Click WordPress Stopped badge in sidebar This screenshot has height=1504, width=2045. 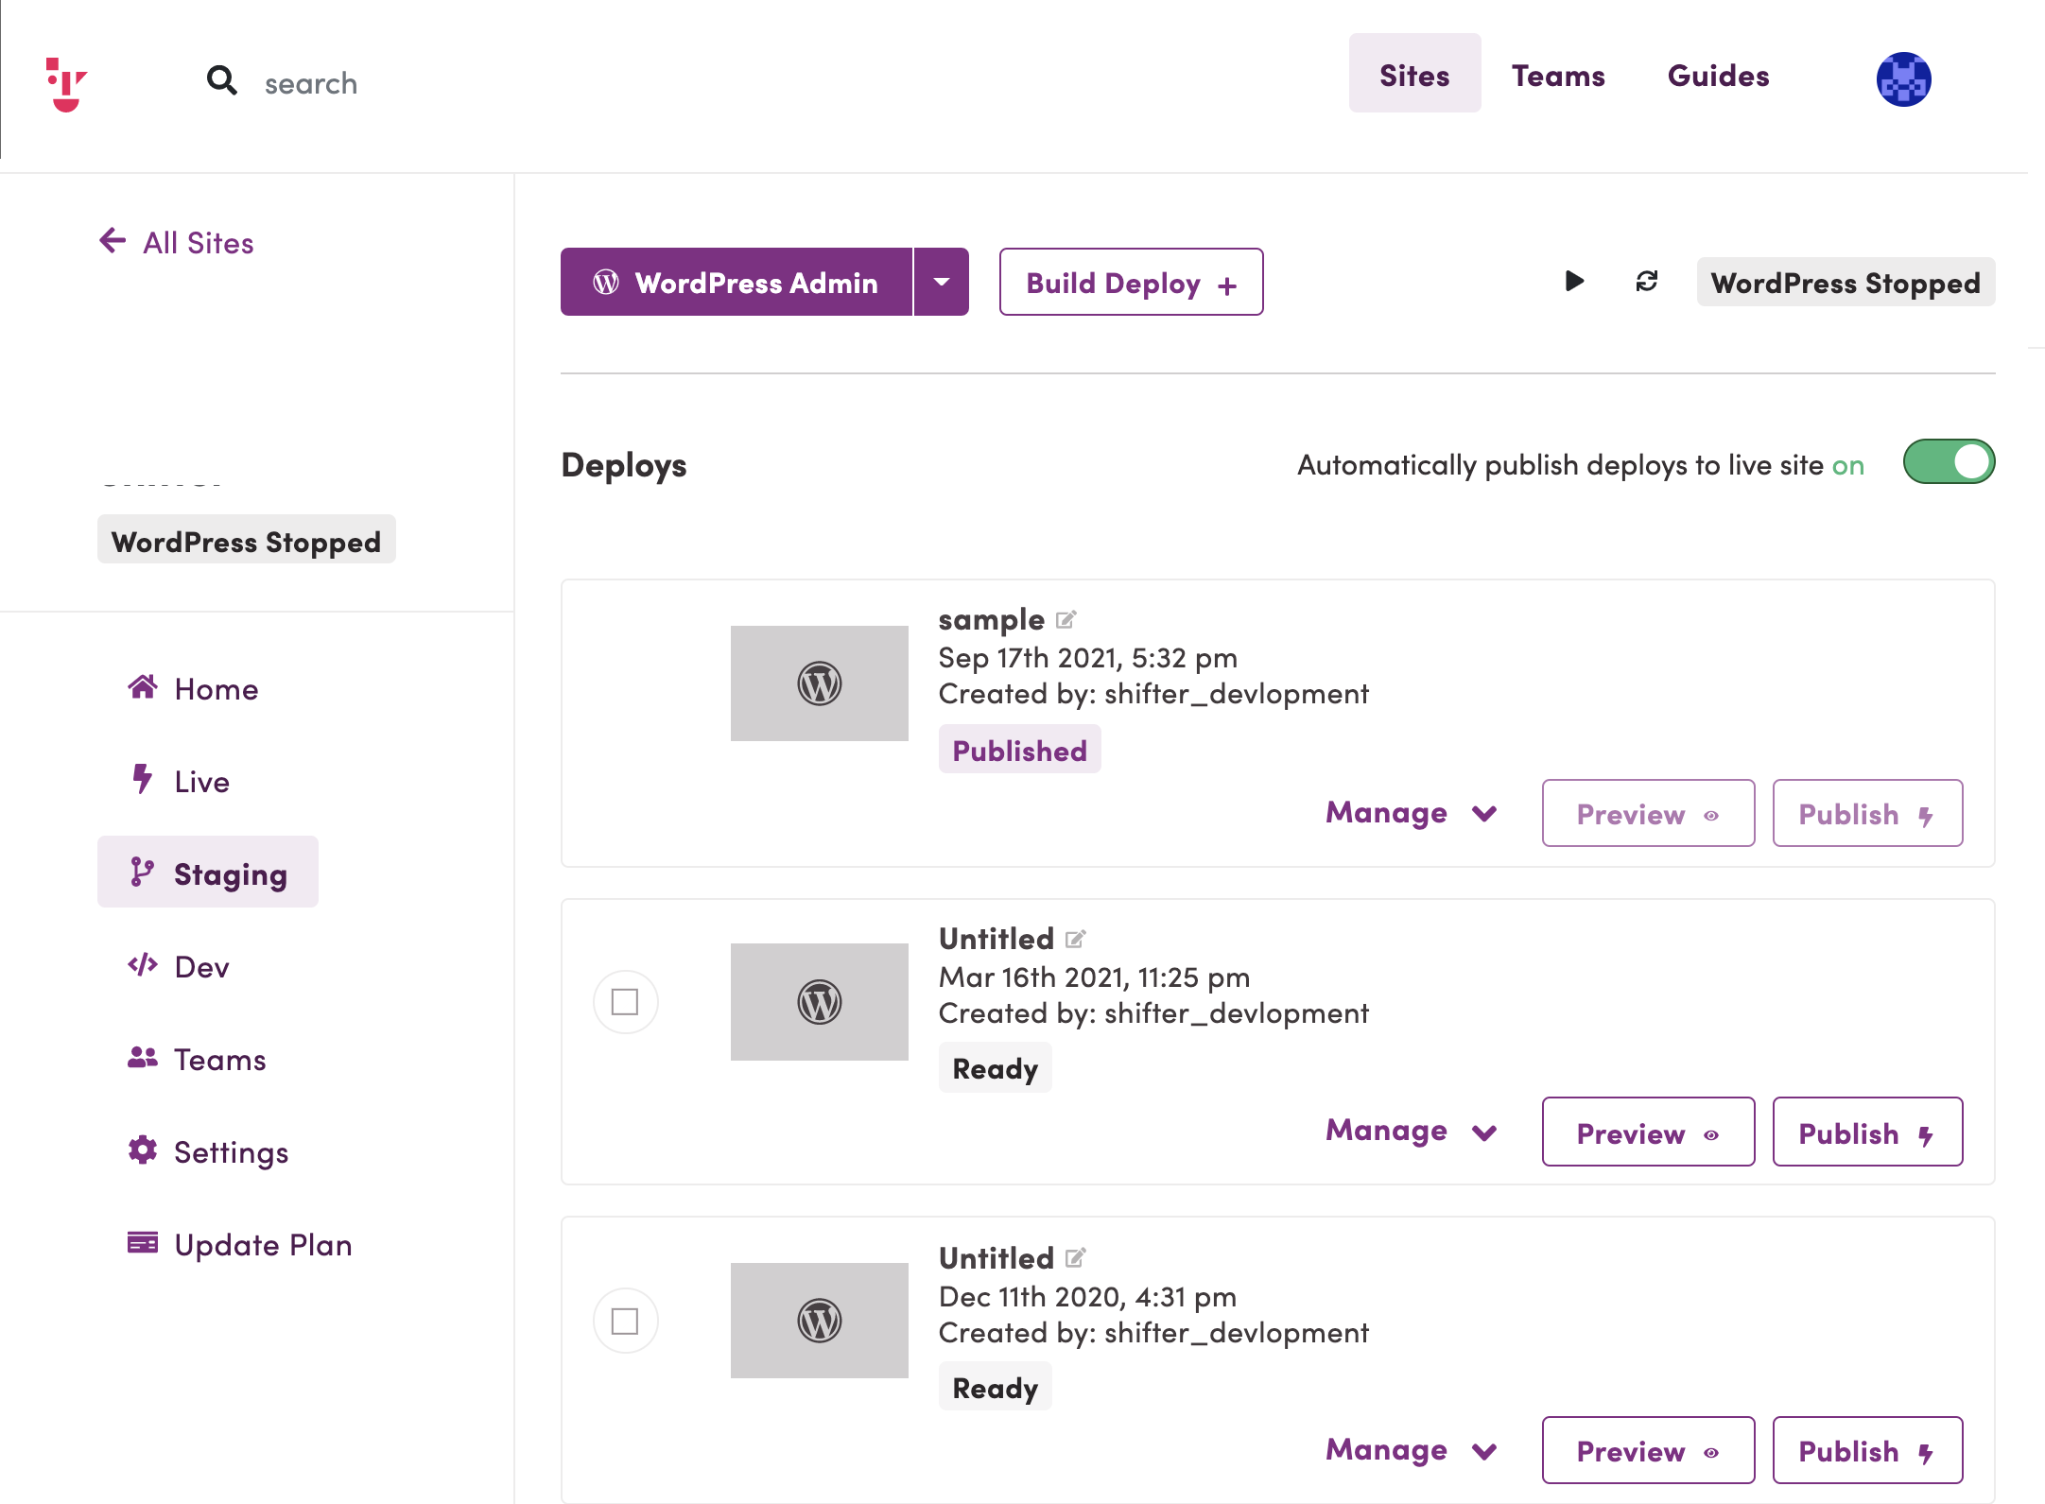pos(246,540)
